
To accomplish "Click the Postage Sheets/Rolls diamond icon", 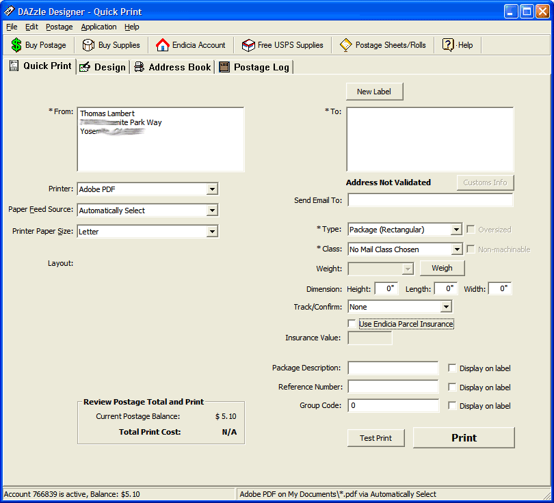I will [x=346, y=45].
